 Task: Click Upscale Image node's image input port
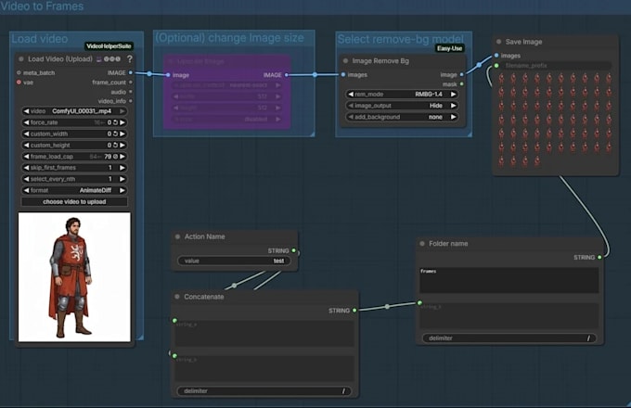[x=168, y=75]
